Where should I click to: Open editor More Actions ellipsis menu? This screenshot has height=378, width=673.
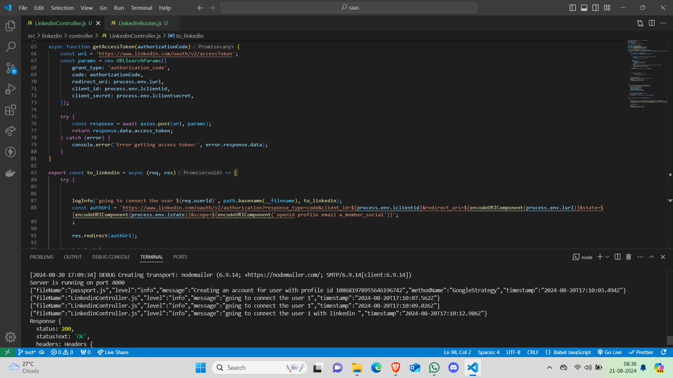(663, 23)
